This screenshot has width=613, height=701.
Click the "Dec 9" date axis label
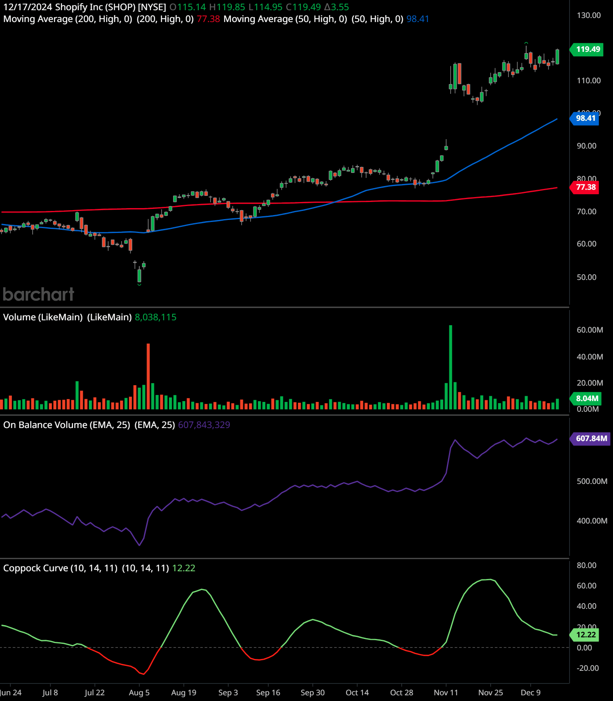point(531,693)
